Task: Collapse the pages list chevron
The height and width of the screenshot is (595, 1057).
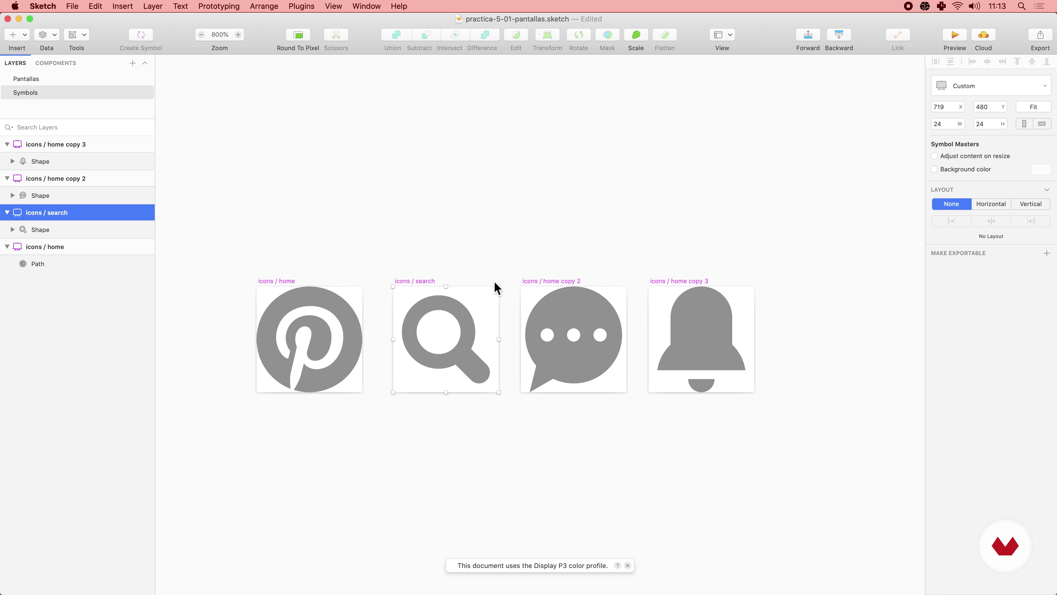Action: click(x=145, y=63)
